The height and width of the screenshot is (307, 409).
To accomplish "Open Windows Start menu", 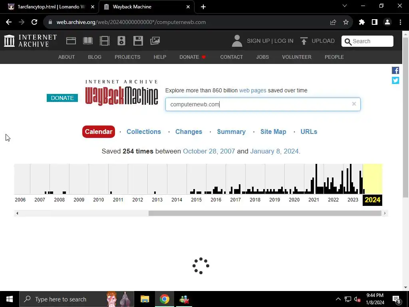I will (x=10, y=299).
